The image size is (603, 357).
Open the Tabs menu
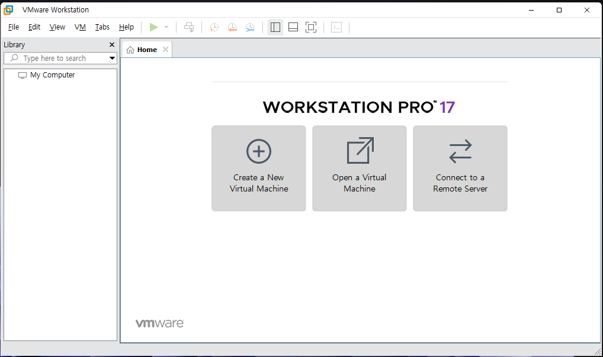click(x=102, y=27)
